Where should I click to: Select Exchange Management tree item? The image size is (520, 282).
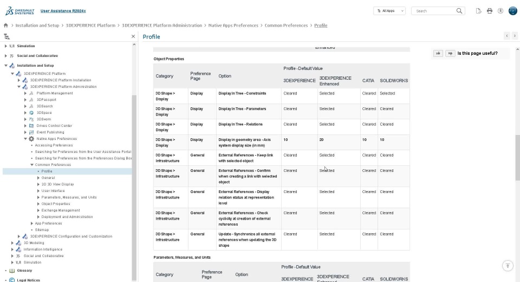pyautogui.click(x=61, y=210)
